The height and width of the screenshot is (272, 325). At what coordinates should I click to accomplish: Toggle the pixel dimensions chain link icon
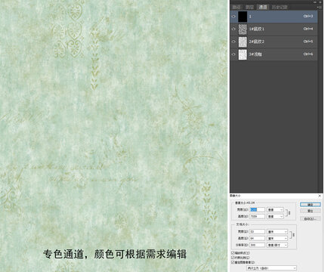coord(289,213)
